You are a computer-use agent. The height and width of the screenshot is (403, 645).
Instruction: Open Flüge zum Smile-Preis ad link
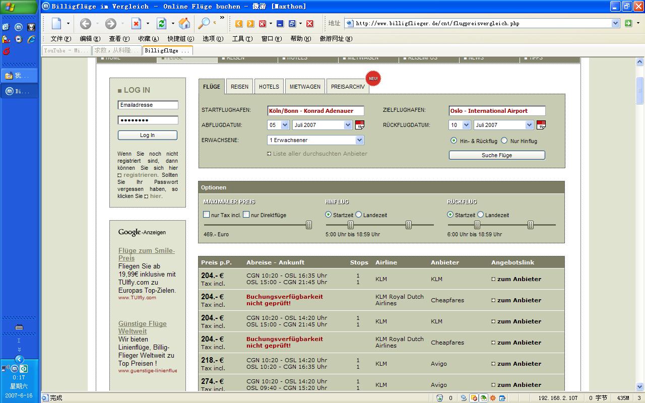(147, 254)
